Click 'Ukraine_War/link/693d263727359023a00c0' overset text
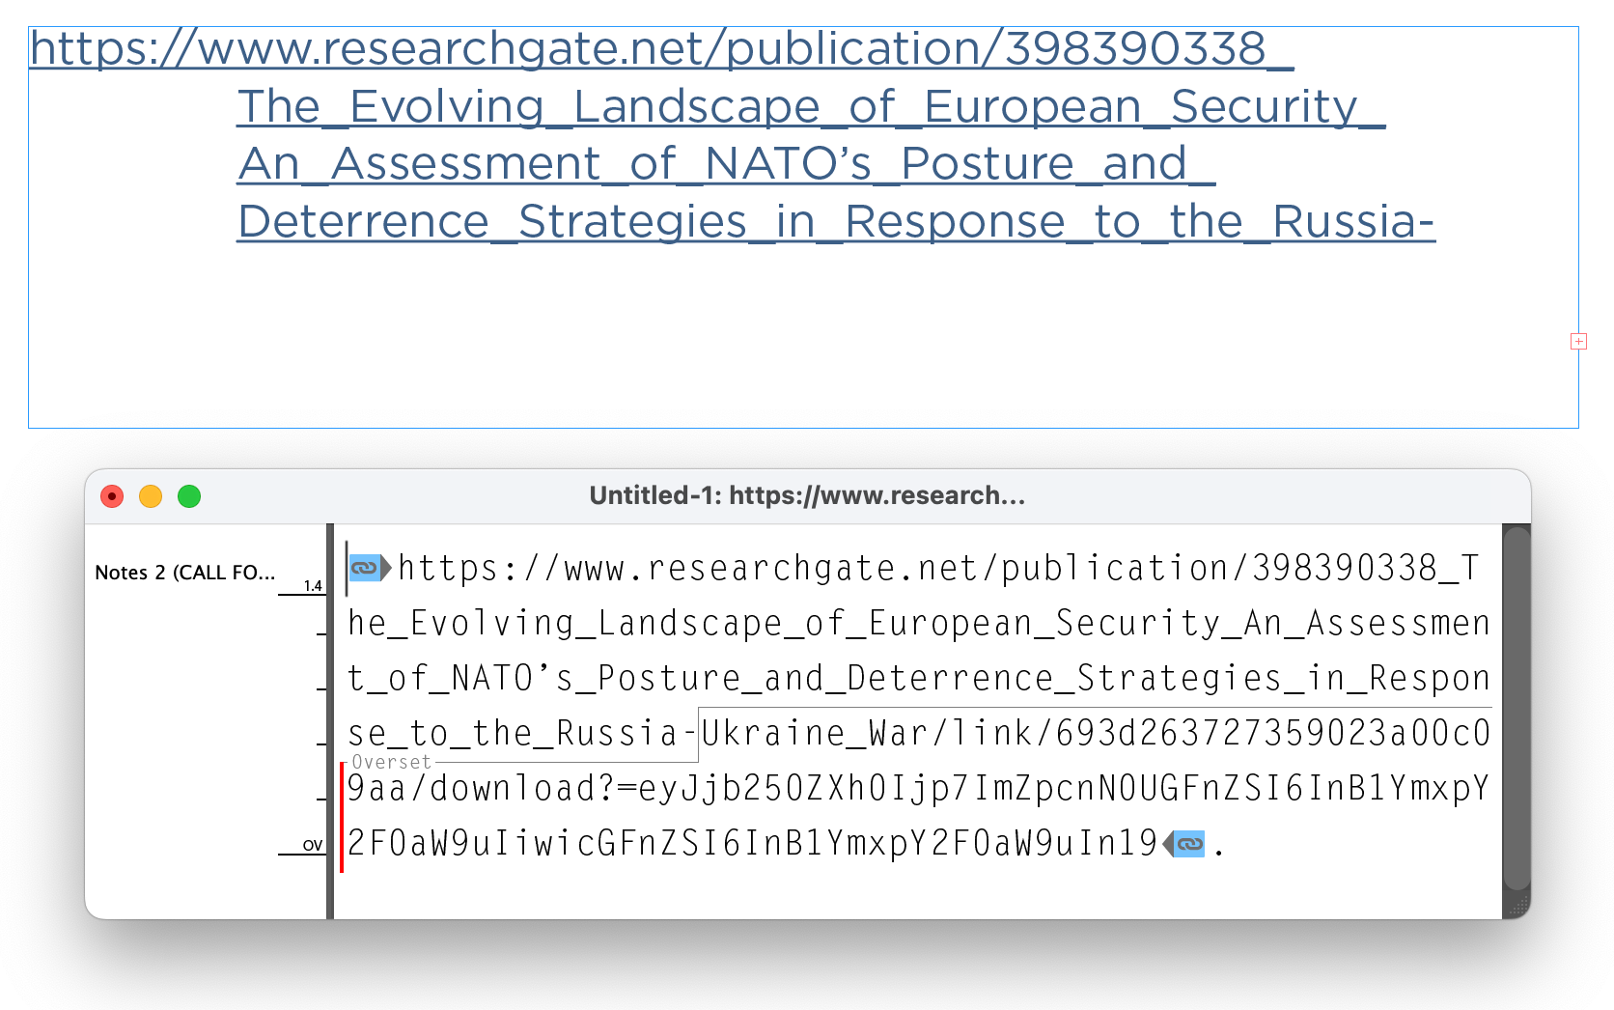Screen dimensions: 1614x1010 (1096, 733)
